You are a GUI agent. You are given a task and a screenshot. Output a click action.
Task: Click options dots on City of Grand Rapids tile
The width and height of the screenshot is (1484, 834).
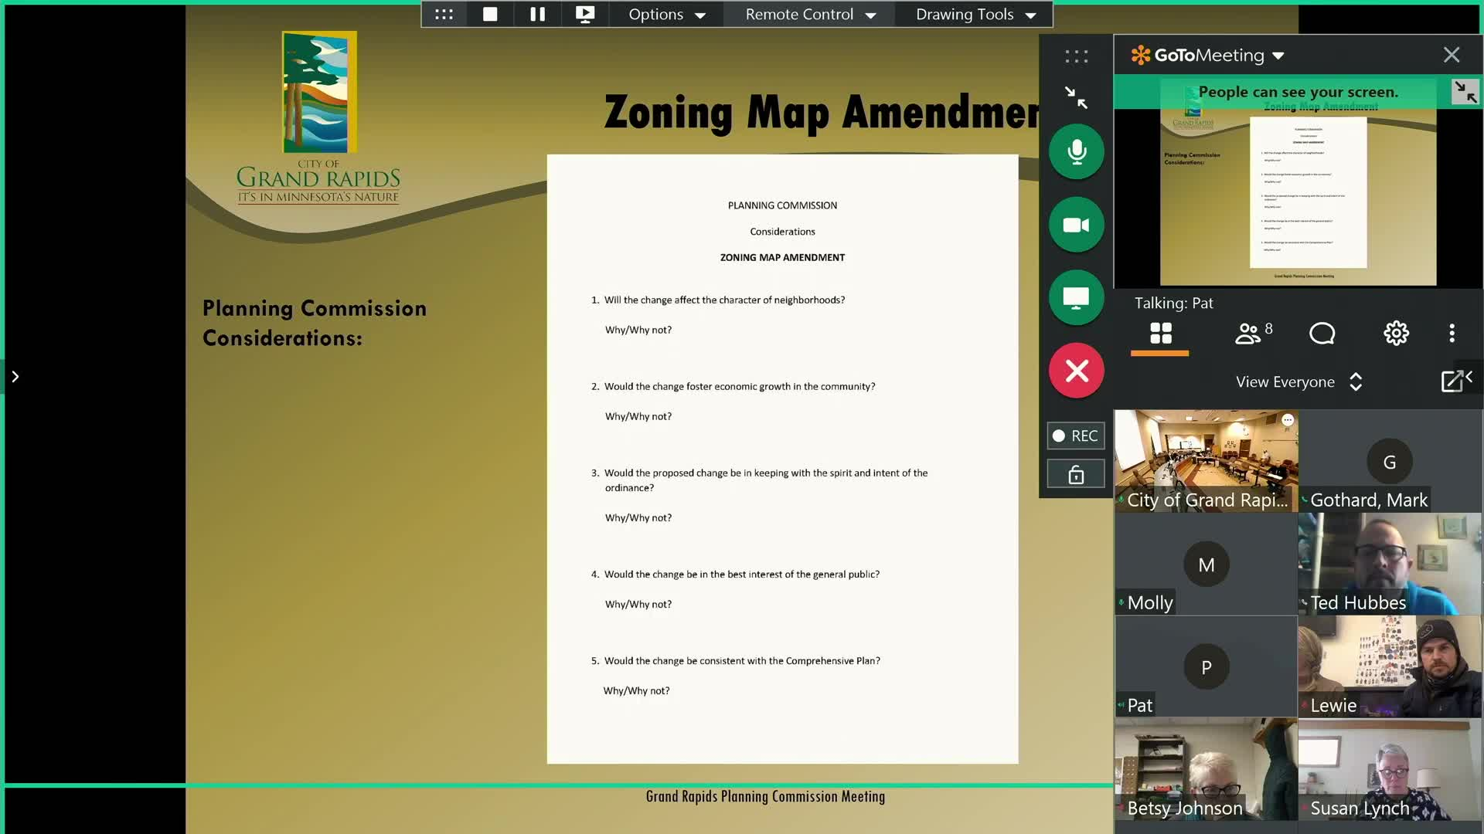(1288, 420)
